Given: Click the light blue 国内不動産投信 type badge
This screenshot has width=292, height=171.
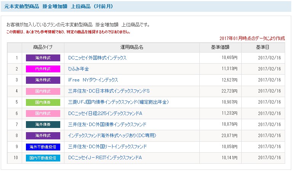Looking at the screenshot, I should pyautogui.click(x=43, y=158).
